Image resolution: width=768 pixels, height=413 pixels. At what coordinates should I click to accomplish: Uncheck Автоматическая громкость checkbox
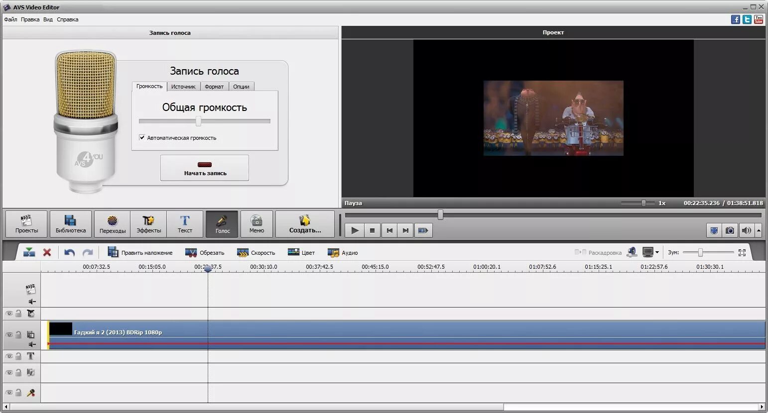pos(142,138)
